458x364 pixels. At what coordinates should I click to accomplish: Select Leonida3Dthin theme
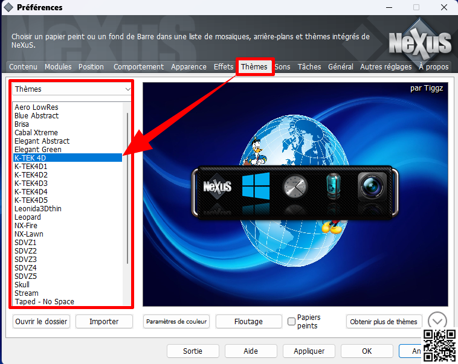(68, 209)
